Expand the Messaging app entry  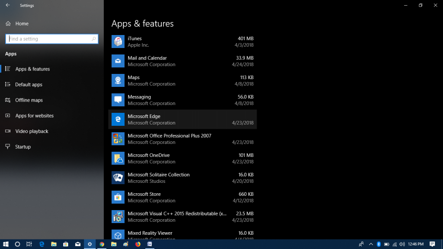(182, 100)
